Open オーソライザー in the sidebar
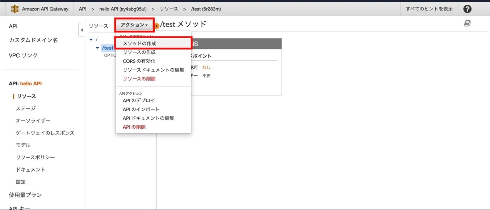Viewport: 490px width, 210px height. click(33, 121)
